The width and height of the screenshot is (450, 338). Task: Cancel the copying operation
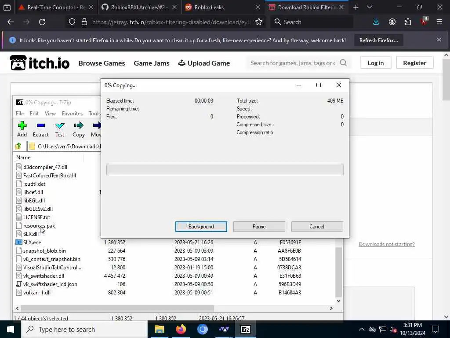tap(317, 227)
